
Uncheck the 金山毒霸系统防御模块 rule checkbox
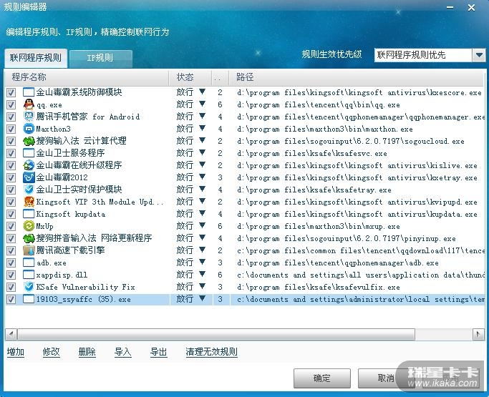coord(11,92)
